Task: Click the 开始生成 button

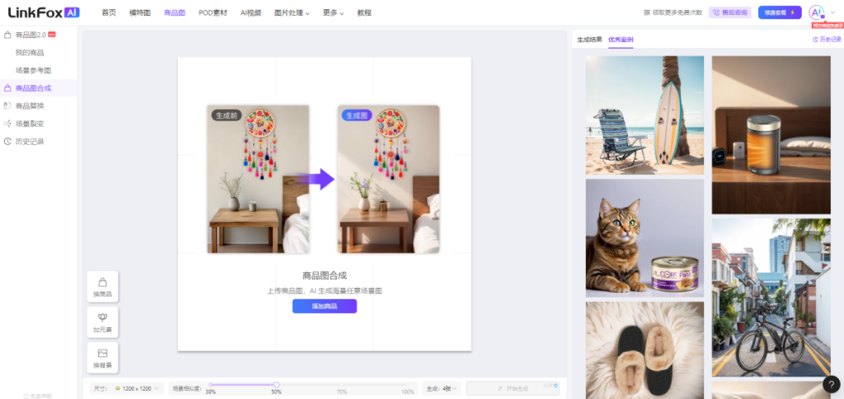Action: (x=513, y=388)
